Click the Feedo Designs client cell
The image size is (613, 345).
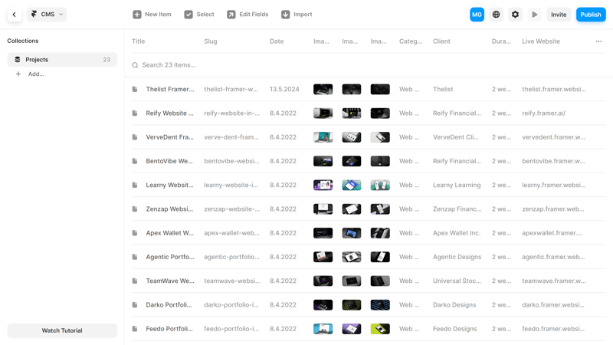click(x=454, y=329)
